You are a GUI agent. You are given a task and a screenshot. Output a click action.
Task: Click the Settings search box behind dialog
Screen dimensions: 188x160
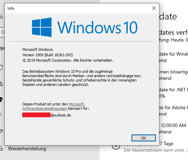pos(2,32)
